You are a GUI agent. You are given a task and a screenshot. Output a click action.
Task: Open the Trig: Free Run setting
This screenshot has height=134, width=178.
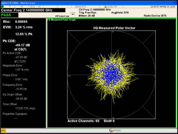[87, 13]
